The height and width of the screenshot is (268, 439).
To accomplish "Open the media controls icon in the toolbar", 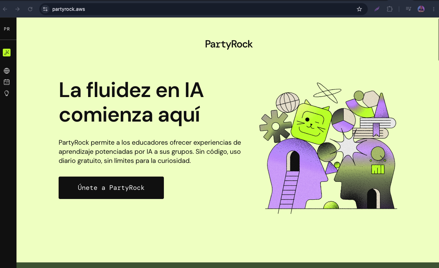I will [x=408, y=9].
